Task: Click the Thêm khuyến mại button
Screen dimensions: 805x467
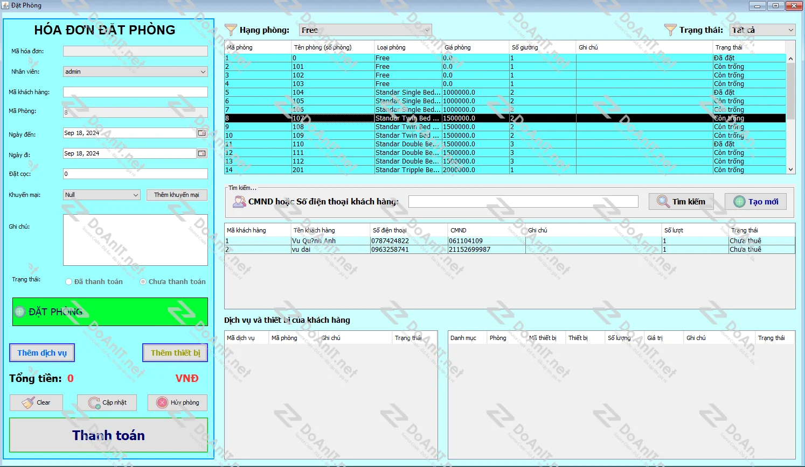Action: [177, 195]
